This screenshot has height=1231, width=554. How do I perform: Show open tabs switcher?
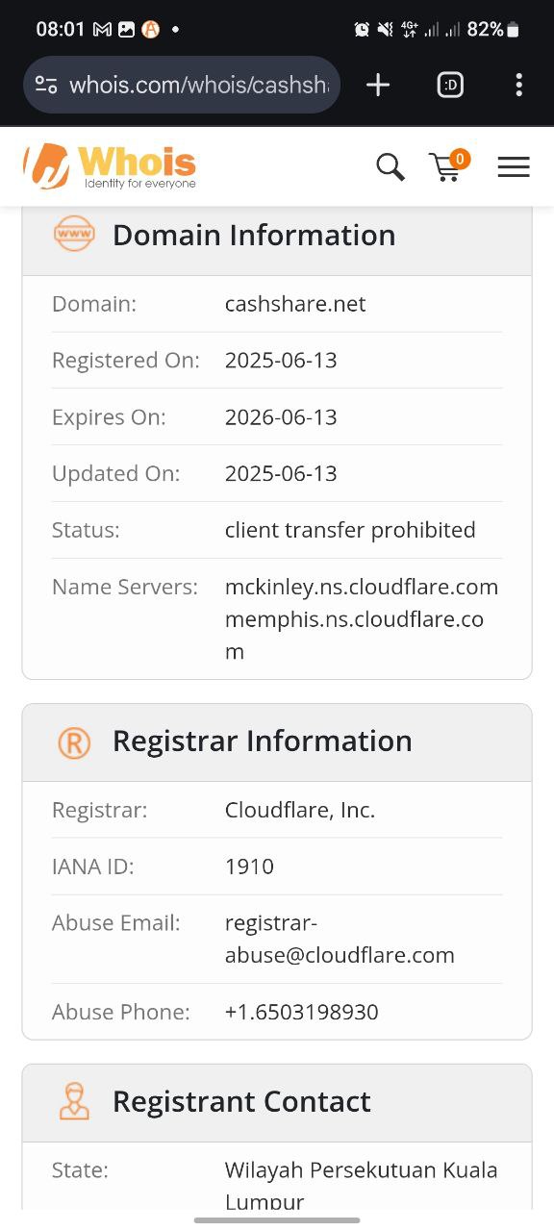pyautogui.click(x=450, y=85)
